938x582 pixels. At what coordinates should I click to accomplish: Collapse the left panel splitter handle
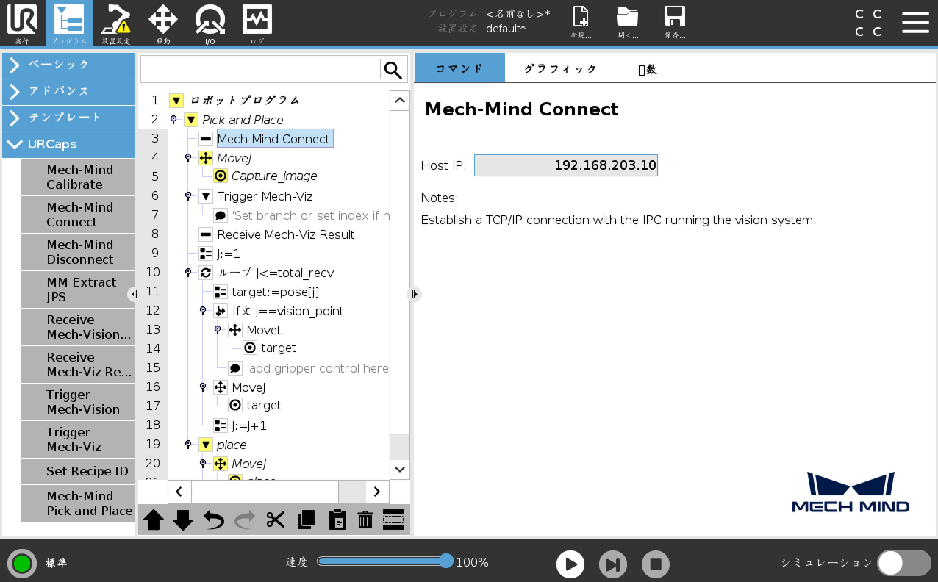pos(134,294)
